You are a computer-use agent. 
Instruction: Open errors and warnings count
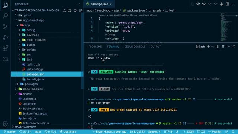[x=50, y=131]
